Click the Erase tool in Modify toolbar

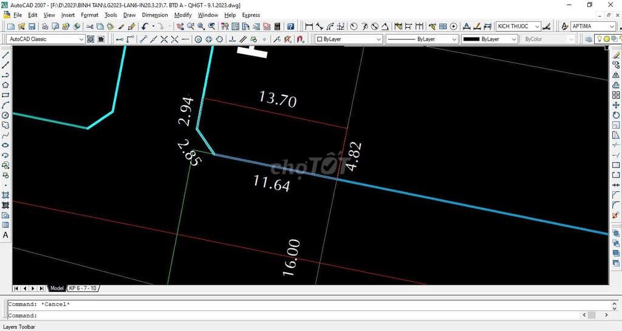(x=616, y=55)
